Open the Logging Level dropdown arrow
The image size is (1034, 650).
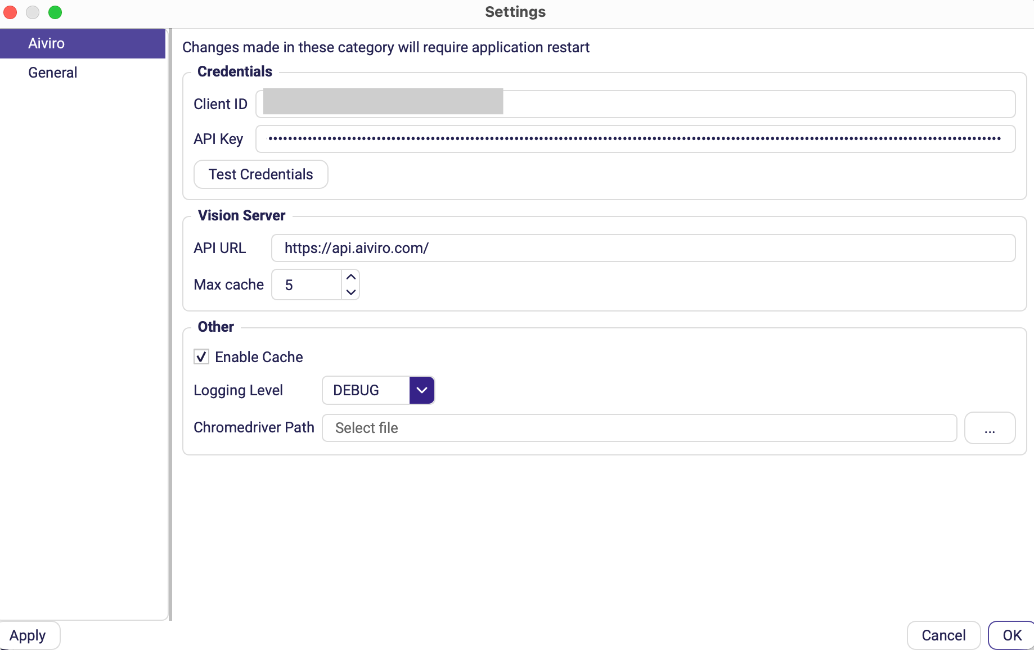422,390
